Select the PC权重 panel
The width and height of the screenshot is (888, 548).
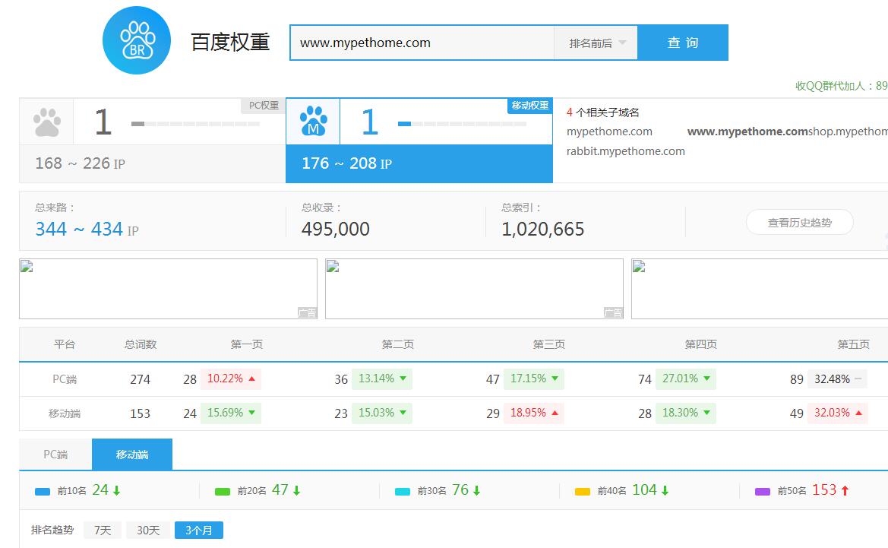(x=153, y=141)
